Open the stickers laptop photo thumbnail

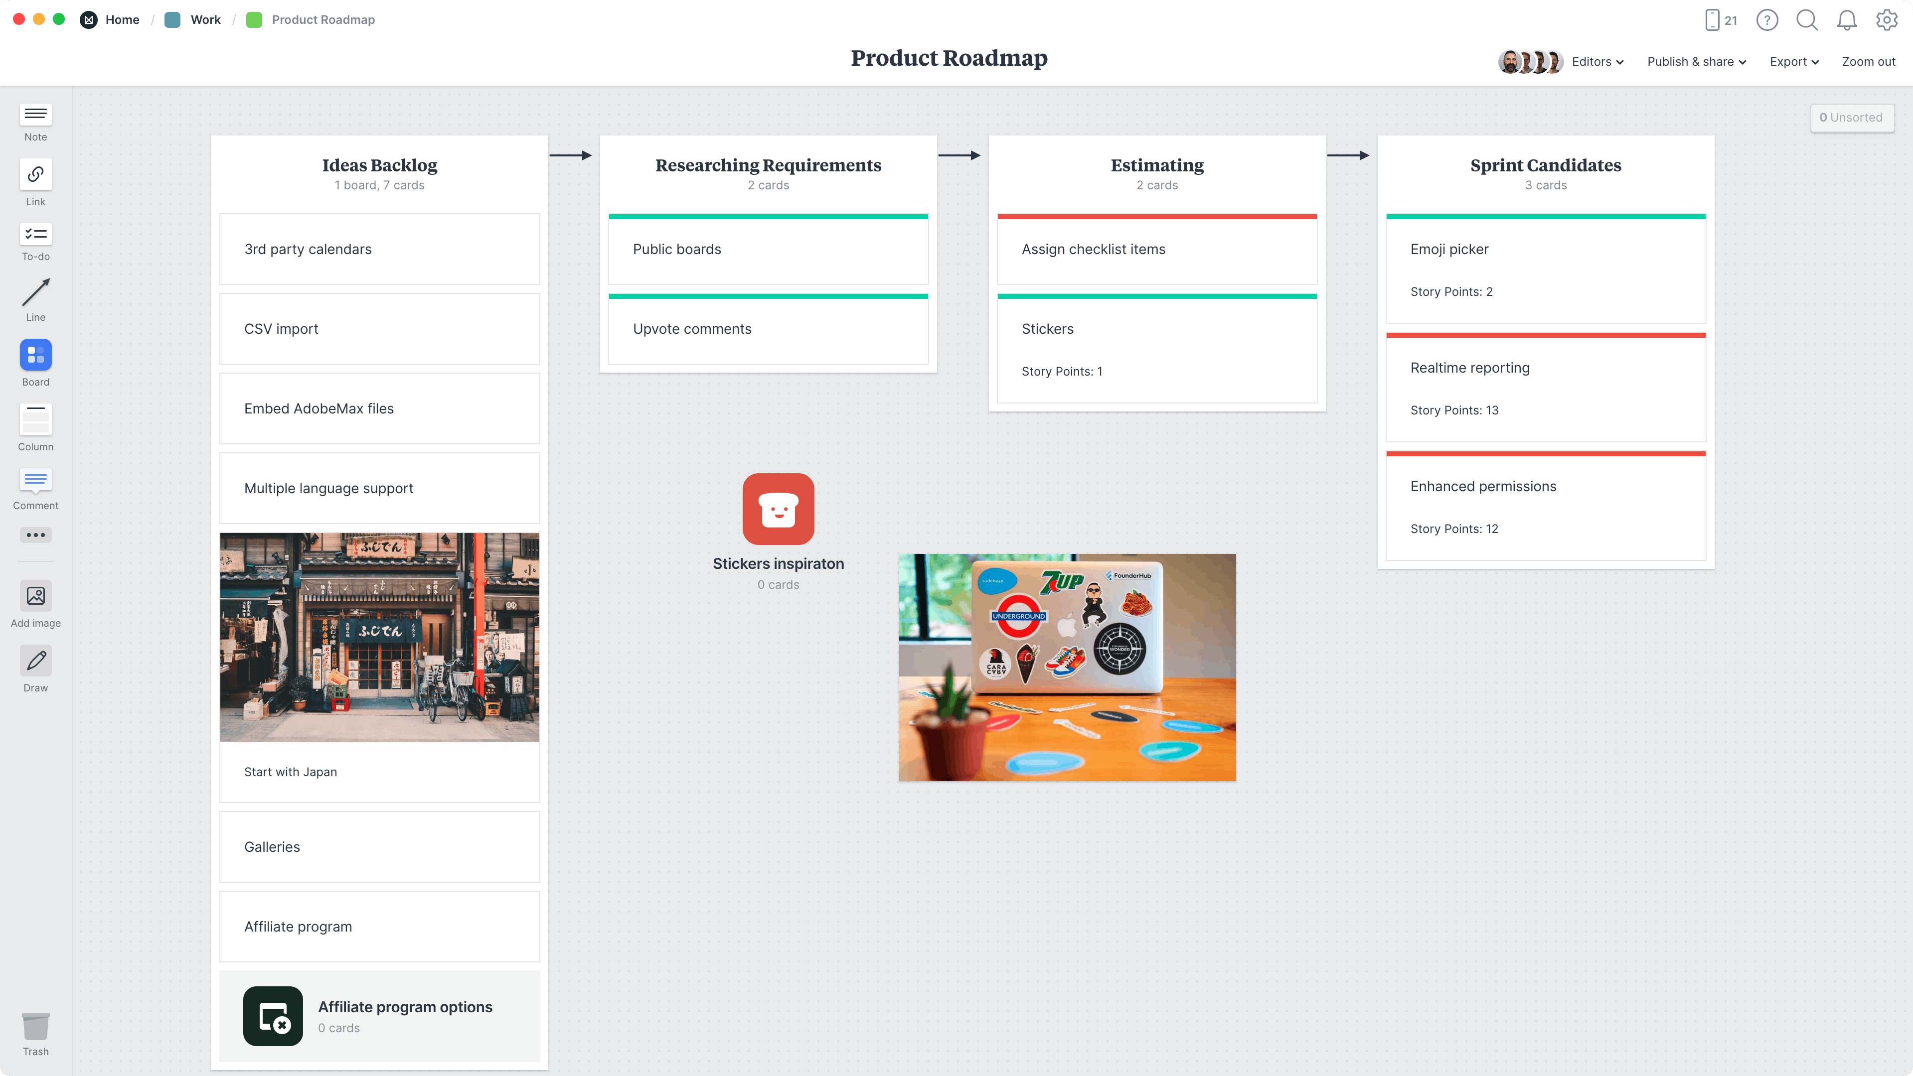click(1067, 667)
